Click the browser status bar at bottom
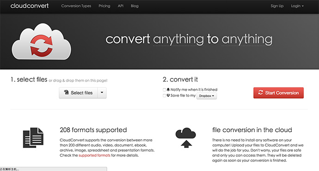Screen dimensions: 319x171 53,169
